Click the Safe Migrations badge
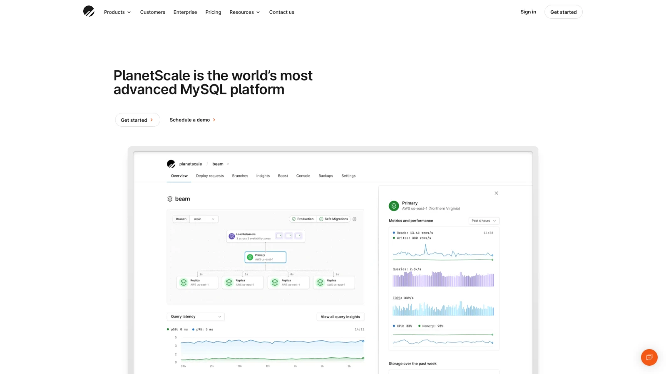 click(333, 219)
